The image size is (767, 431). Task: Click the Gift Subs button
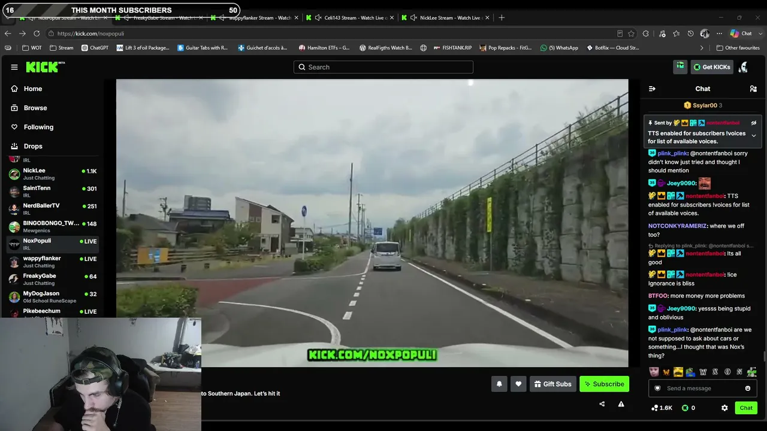[552, 384]
